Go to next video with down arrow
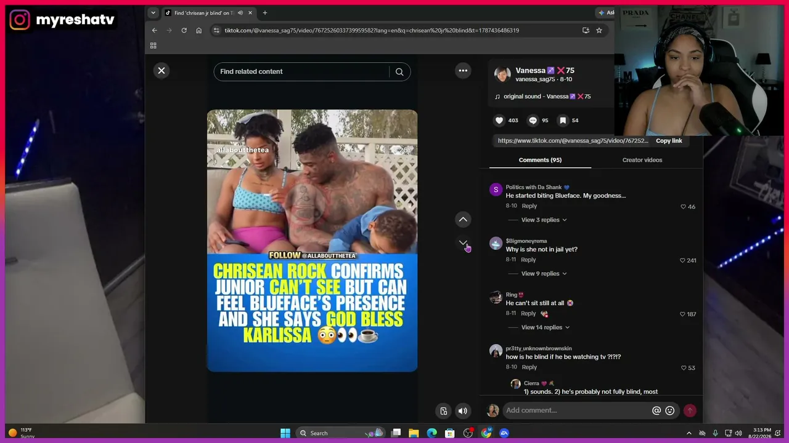Viewport: 789px width, 443px height. pyautogui.click(x=463, y=243)
